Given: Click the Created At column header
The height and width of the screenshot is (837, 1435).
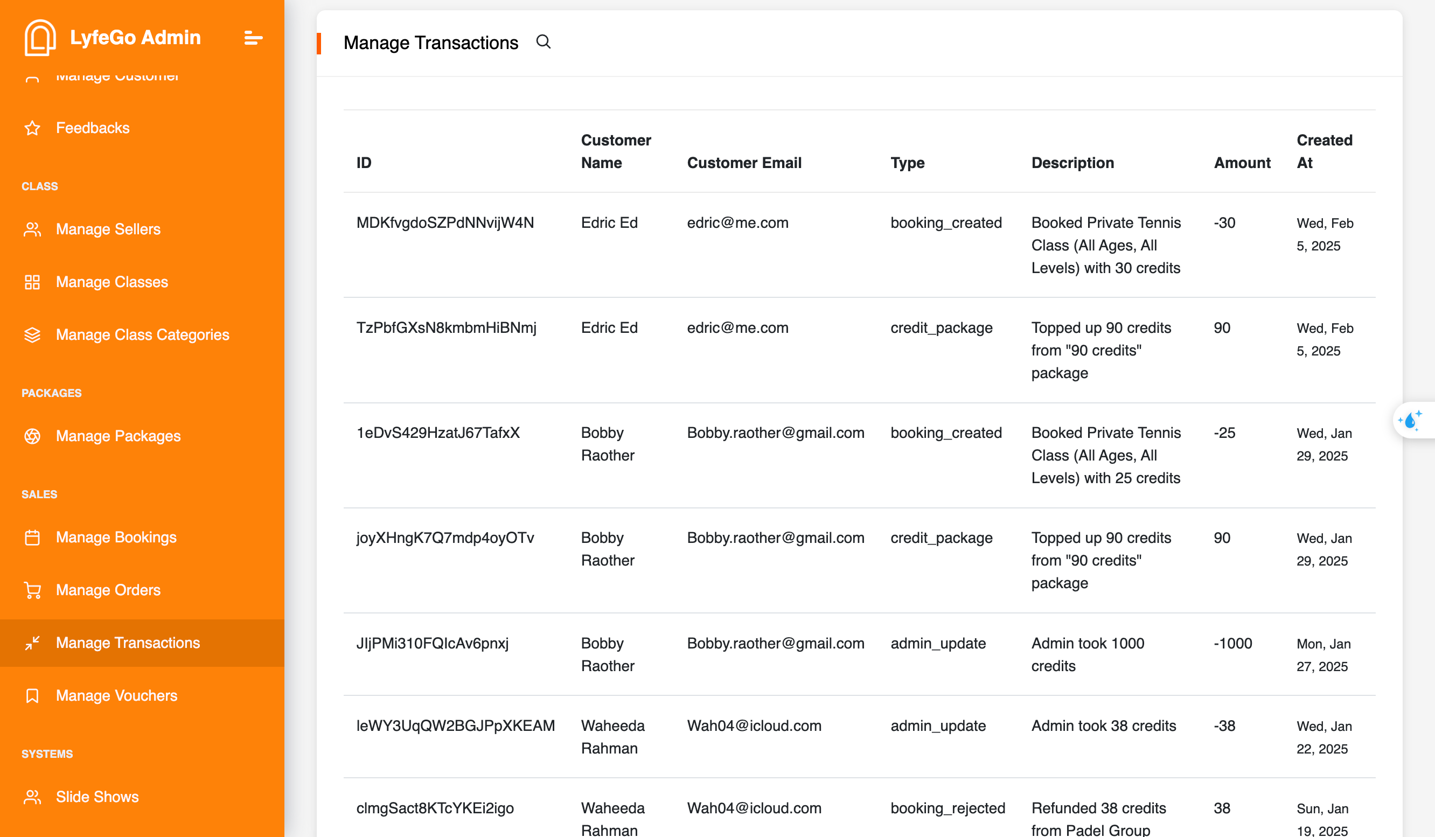Looking at the screenshot, I should pos(1324,151).
